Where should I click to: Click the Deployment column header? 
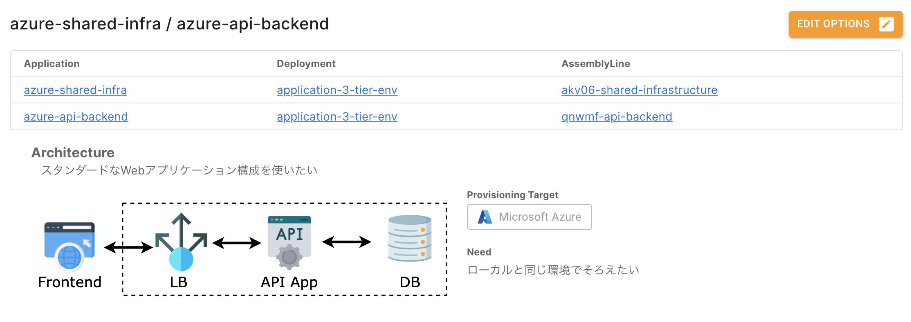click(x=306, y=64)
